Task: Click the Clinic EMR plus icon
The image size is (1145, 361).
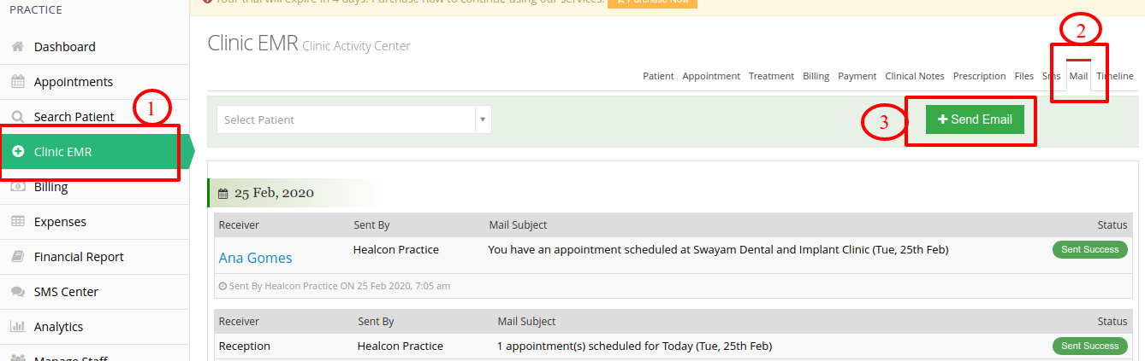Action: [18, 152]
